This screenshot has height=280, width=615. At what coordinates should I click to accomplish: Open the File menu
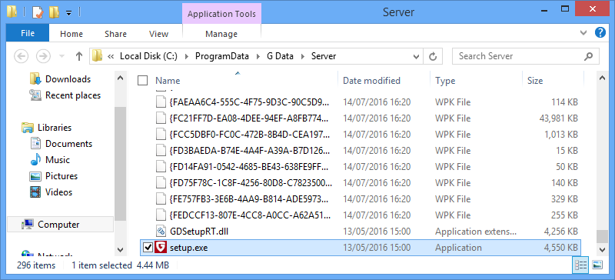[28, 33]
